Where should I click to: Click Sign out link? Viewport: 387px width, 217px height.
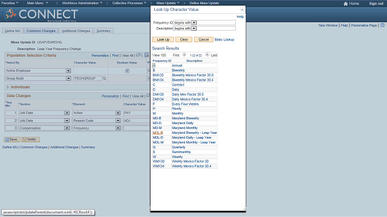[x=376, y=4]
